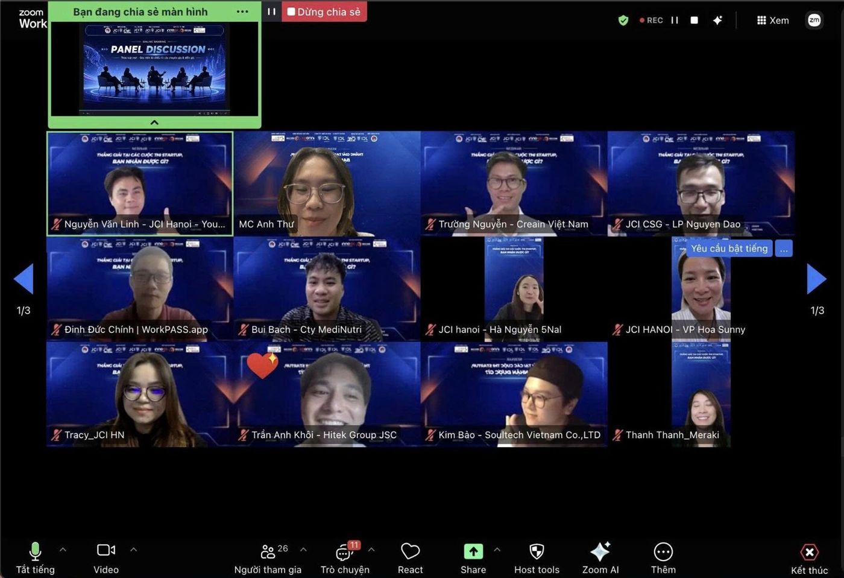Expand the video options chevron beside Video
844x578 pixels.
[133, 550]
